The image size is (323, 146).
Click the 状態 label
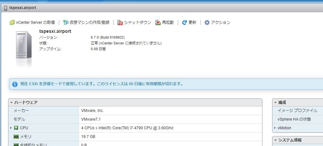(x=43, y=43)
